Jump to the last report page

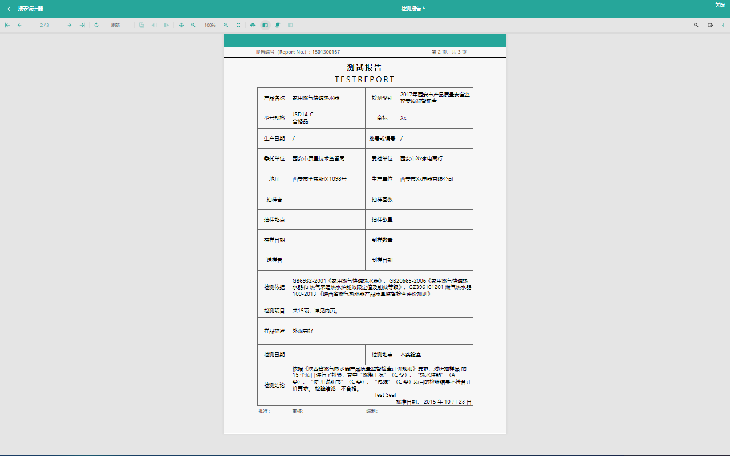click(82, 25)
